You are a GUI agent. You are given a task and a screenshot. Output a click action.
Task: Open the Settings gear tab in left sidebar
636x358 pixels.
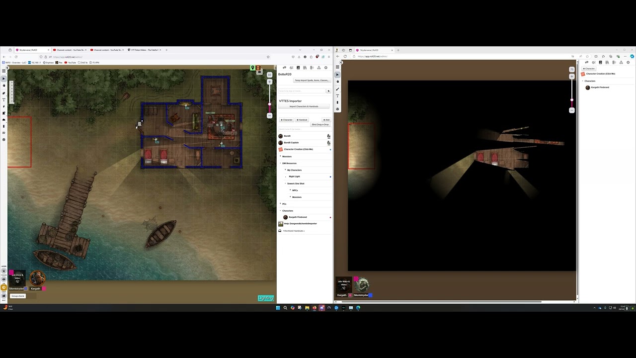coord(326,68)
